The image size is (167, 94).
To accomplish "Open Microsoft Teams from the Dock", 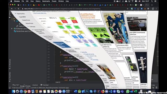I will [122, 91].
